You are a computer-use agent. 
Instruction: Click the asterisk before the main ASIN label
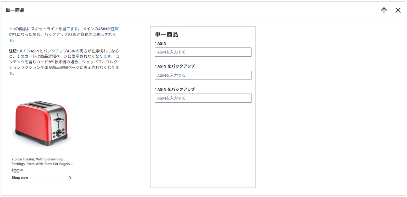click(x=155, y=43)
